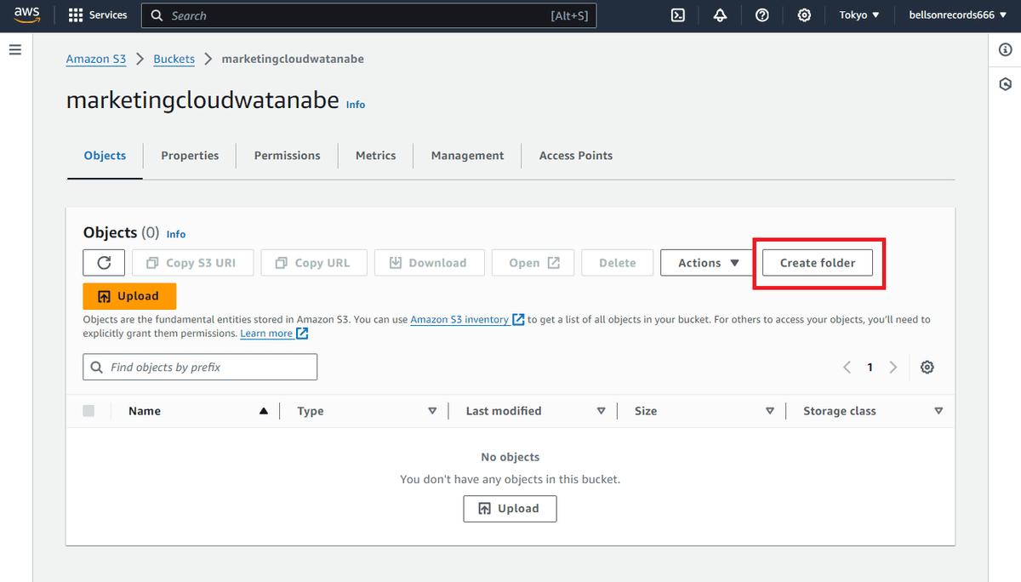Viewport: 1021px width, 582px height.
Task: Switch to the Properties tab
Action: point(190,156)
